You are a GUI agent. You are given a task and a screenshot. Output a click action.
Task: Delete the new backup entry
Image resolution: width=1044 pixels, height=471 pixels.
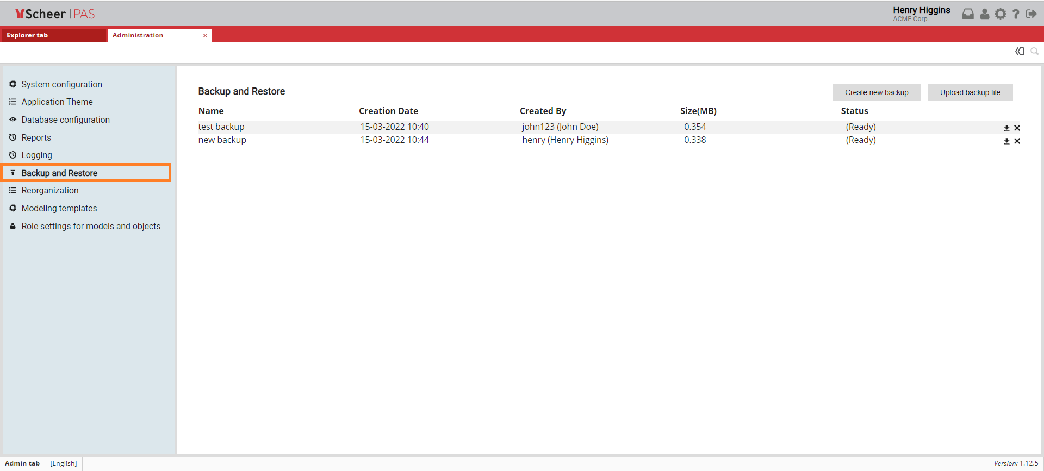coord(1017,141)
